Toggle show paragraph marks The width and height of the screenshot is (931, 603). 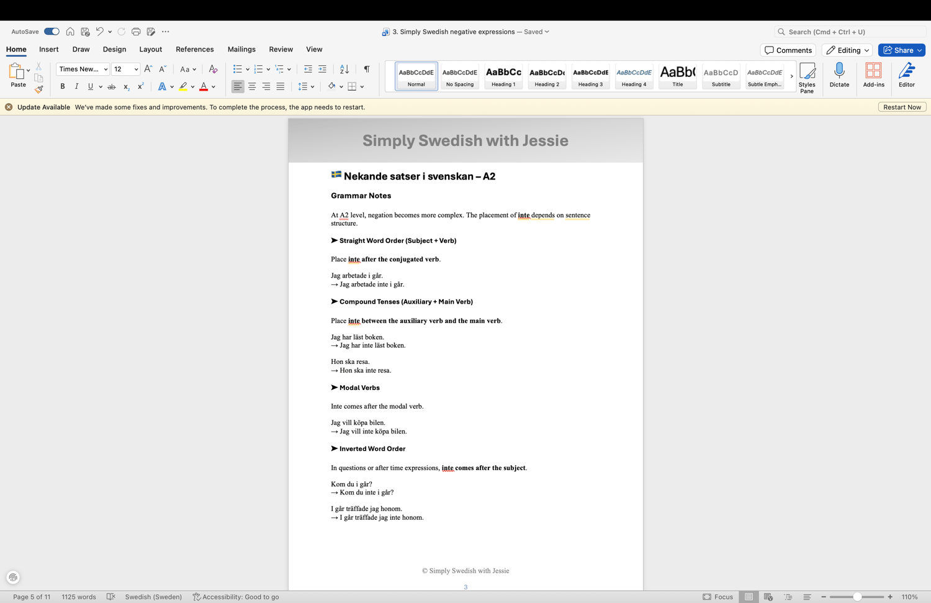367,69
